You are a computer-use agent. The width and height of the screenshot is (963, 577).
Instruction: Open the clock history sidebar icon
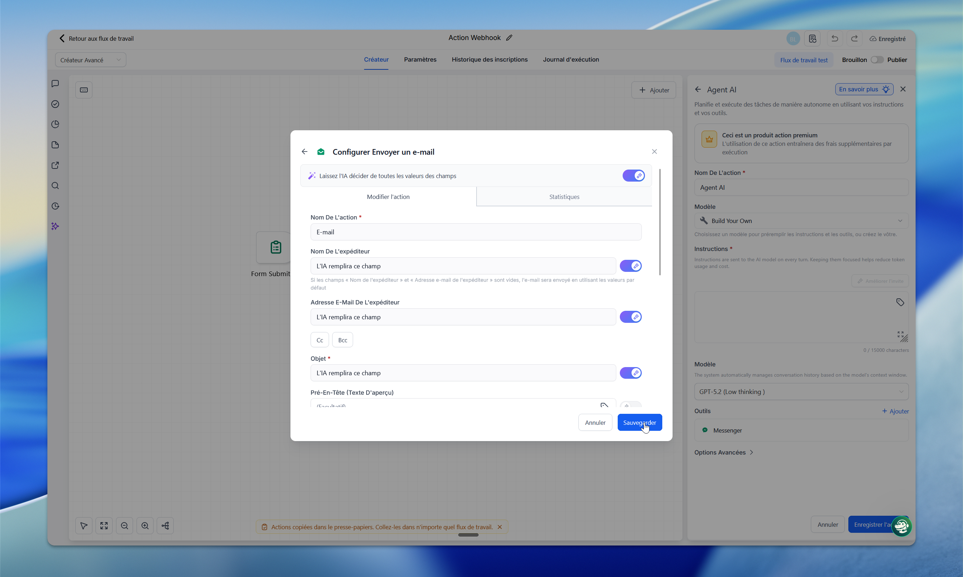click(55, 206)
